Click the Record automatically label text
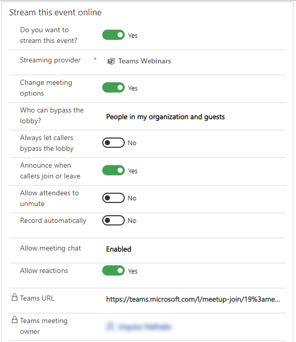The width and height of the screenshot is (296, 342). (x=53, y=220)
